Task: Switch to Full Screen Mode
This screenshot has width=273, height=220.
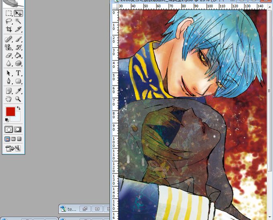Action: pos(19,139)
